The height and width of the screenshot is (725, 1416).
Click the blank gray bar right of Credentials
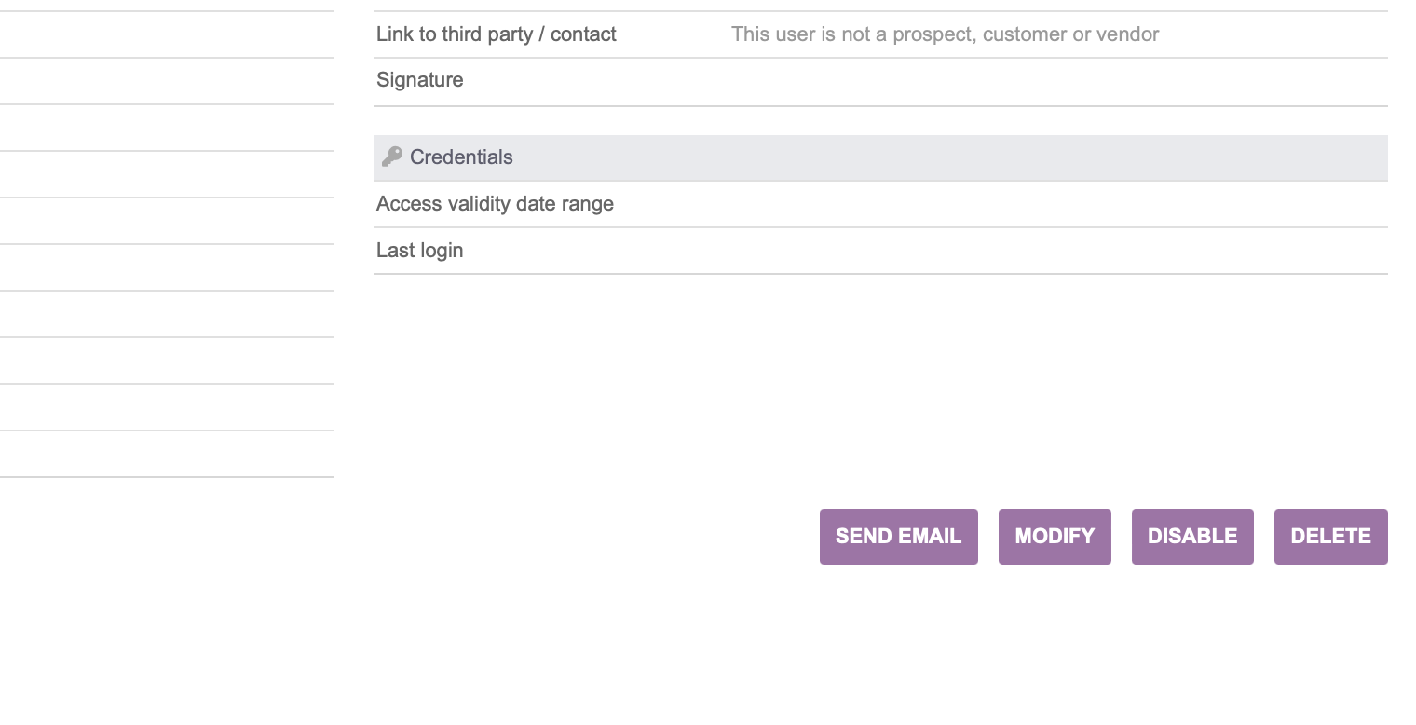(950, 157)
